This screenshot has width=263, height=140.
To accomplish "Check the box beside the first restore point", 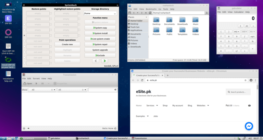I will click(x=51, y=13).
